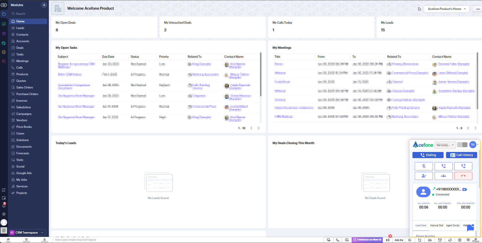Open the blue chat bubble in Acefone widget
The height and width of the screenshot is (243, 482).
471,228
